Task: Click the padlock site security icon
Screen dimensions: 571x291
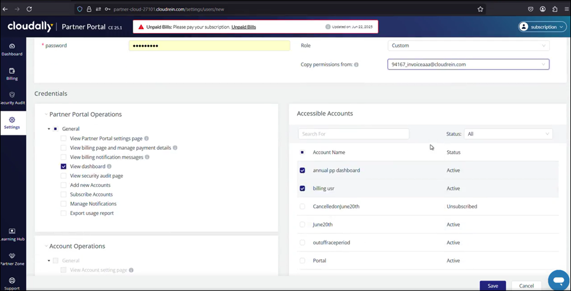Action: (89, 9)
